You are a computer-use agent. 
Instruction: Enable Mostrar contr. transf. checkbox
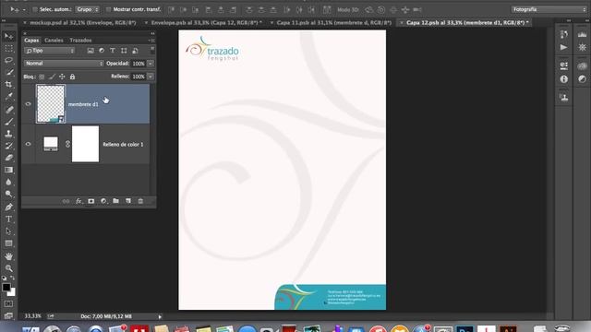coord(108,9)
